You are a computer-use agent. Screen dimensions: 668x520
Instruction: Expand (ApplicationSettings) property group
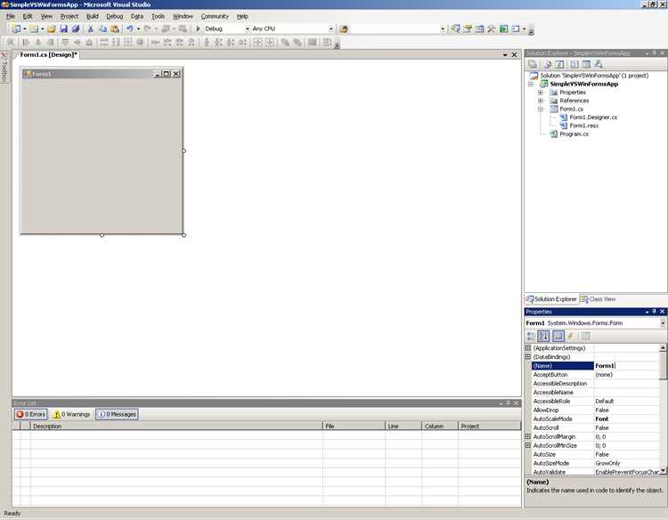528,348
